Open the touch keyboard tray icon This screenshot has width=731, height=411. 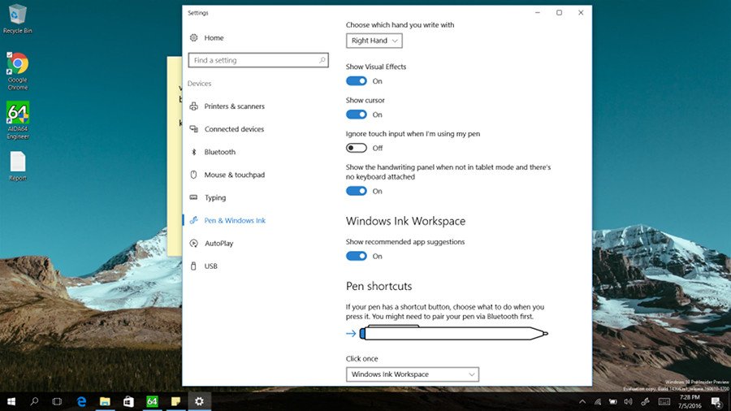664,402
